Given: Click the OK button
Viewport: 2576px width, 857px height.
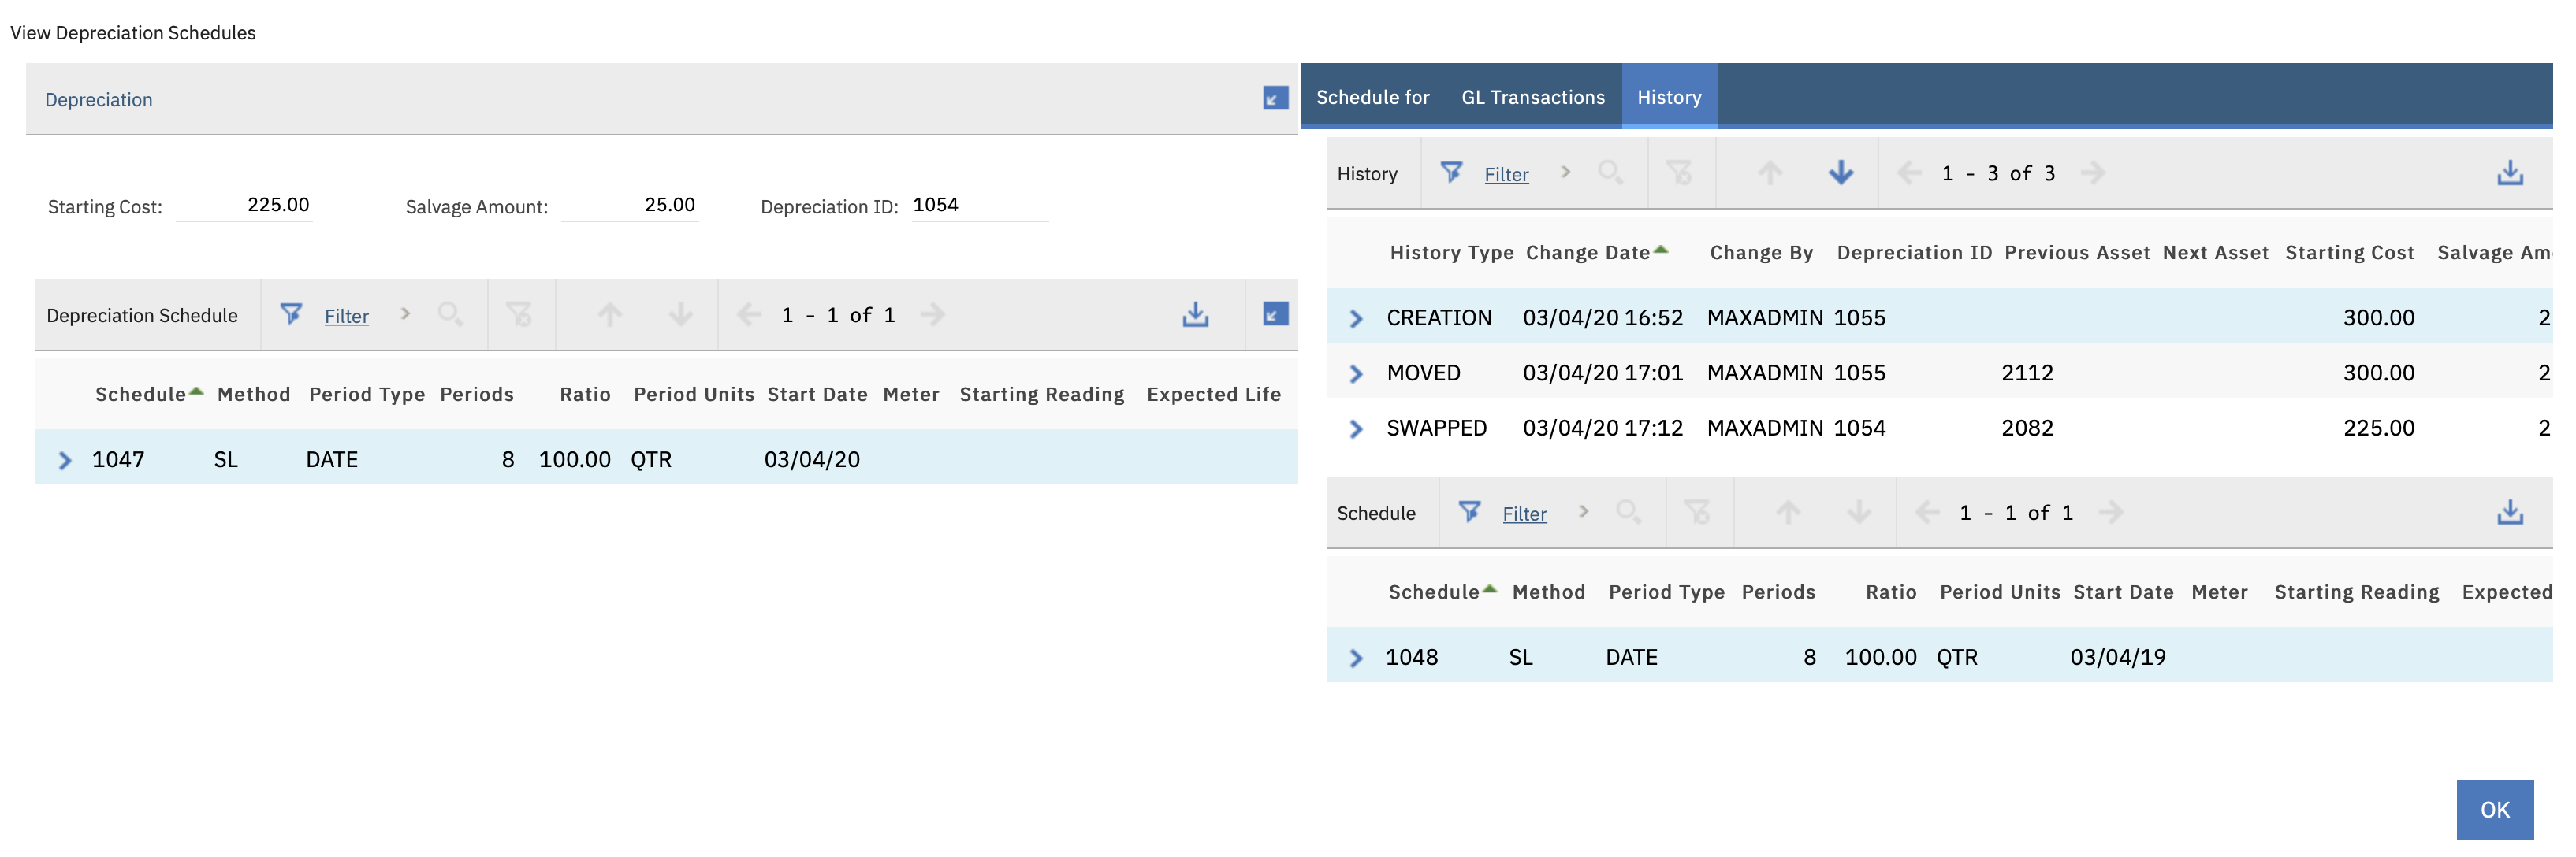Looking at the screenshot, I should pos(2495,809).
